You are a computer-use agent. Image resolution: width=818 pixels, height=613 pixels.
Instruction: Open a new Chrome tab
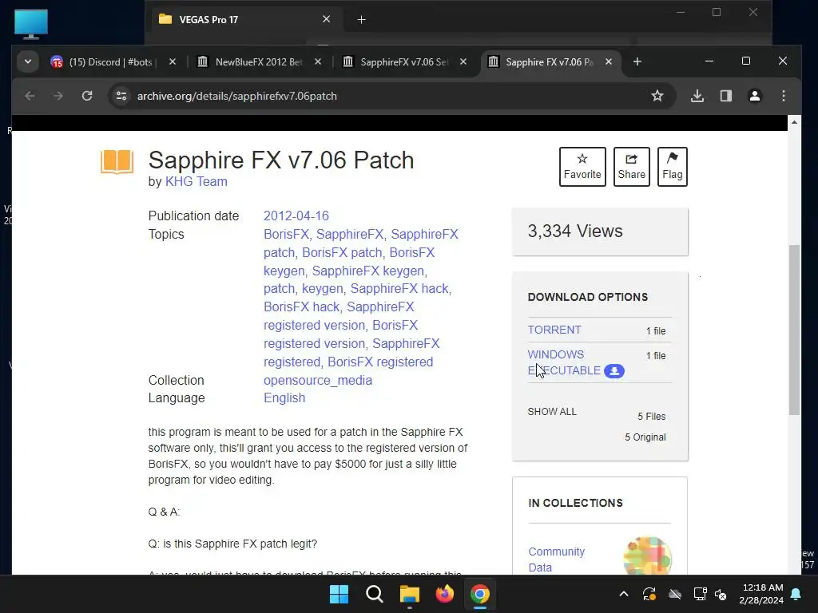pos(637,61)
